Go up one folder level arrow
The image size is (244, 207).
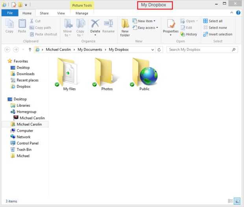tap(30, 50)
